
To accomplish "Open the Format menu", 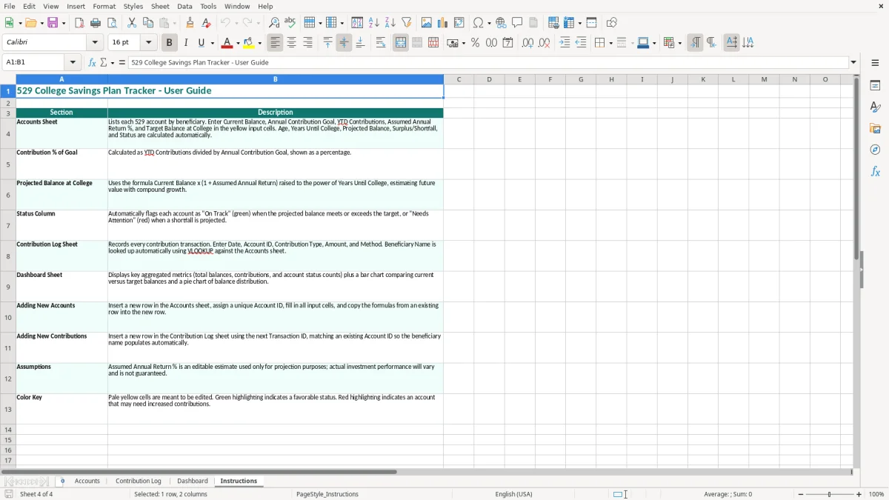I will [x=104, y=6].
